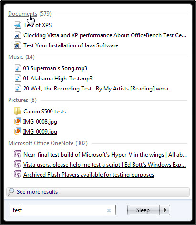Screen dimensions: 196x225
Task: Click the magnifier icon in See more results
Action: pyautogui.click(x=11, y=192)
